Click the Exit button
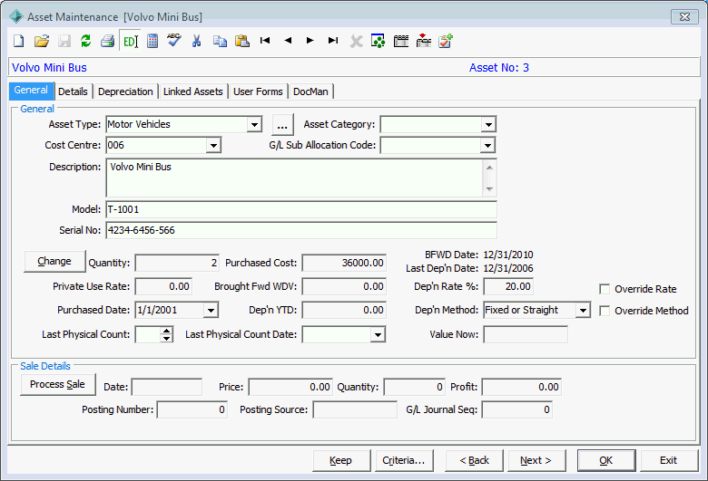The height and width of the screenshot is (481, 708). pos(669,460)
